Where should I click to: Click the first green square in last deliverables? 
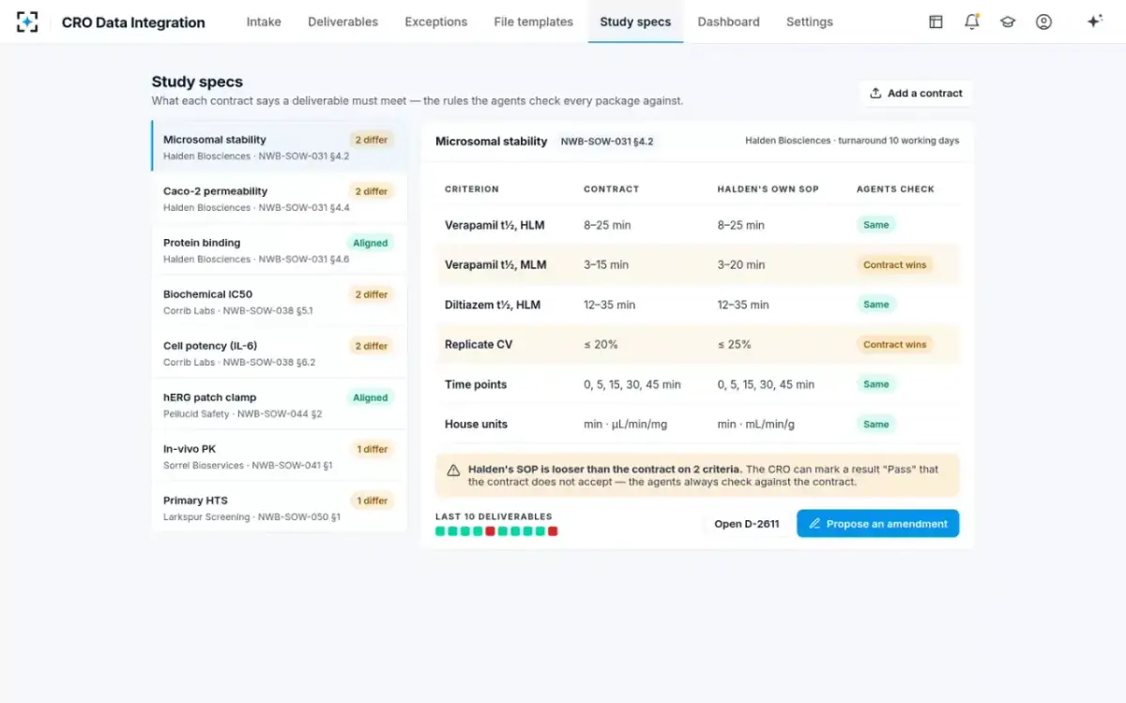pos(440,531)
